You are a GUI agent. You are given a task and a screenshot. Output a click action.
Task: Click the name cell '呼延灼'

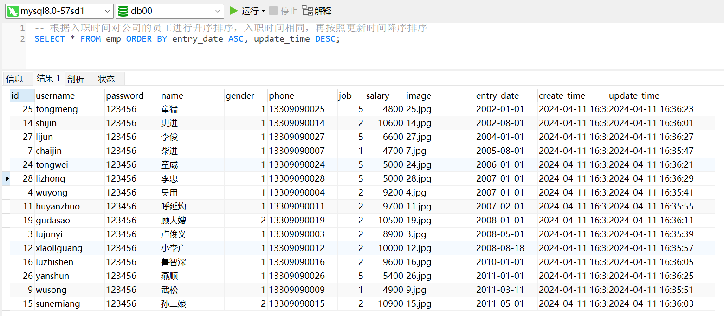[192, 207]
